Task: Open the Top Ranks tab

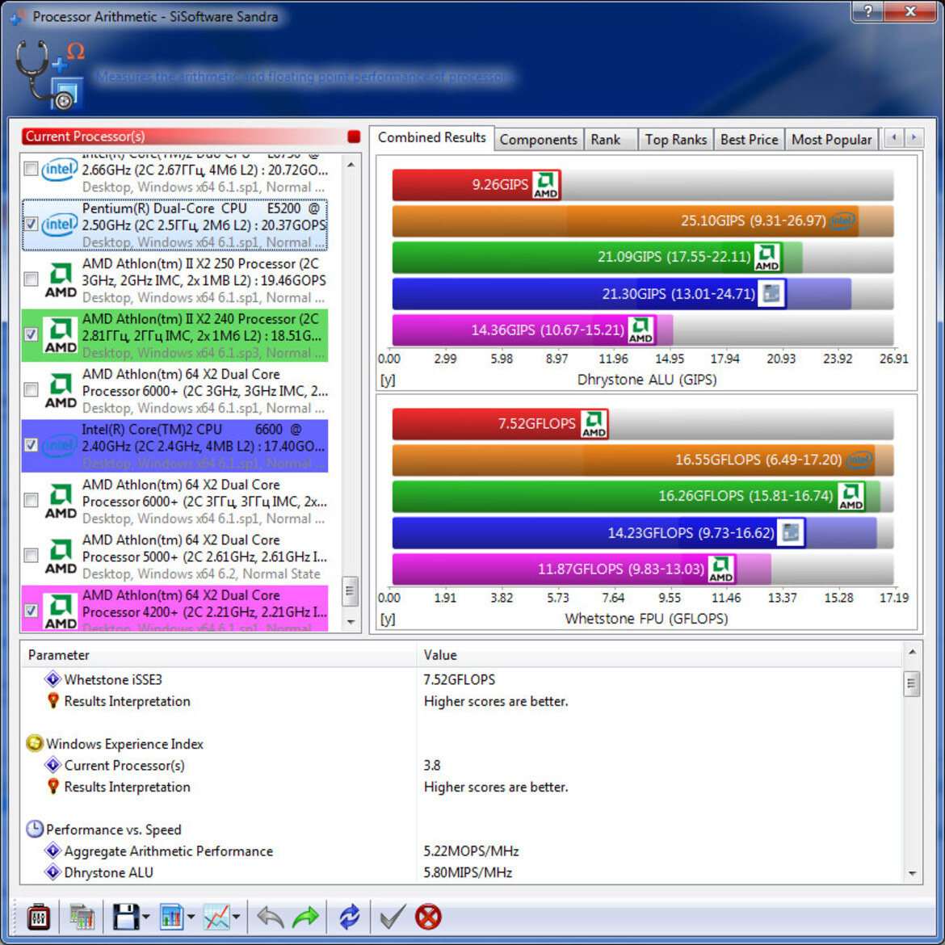Action: pyautogui.click(x=675, y=140)
